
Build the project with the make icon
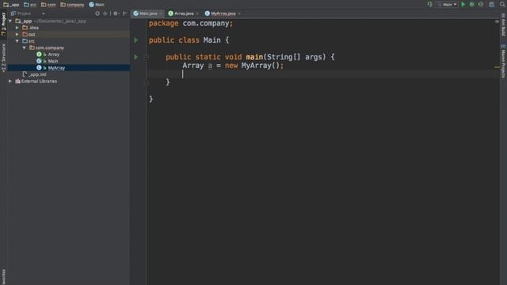coord(429,4)
